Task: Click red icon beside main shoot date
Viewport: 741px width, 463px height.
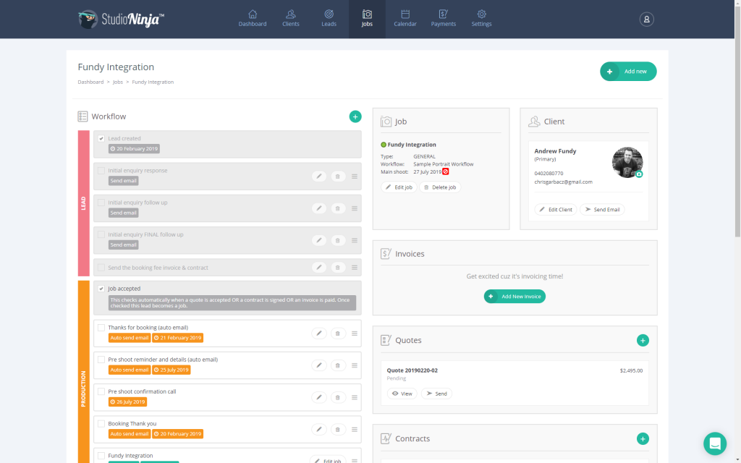Action: [x=446, y=171]
